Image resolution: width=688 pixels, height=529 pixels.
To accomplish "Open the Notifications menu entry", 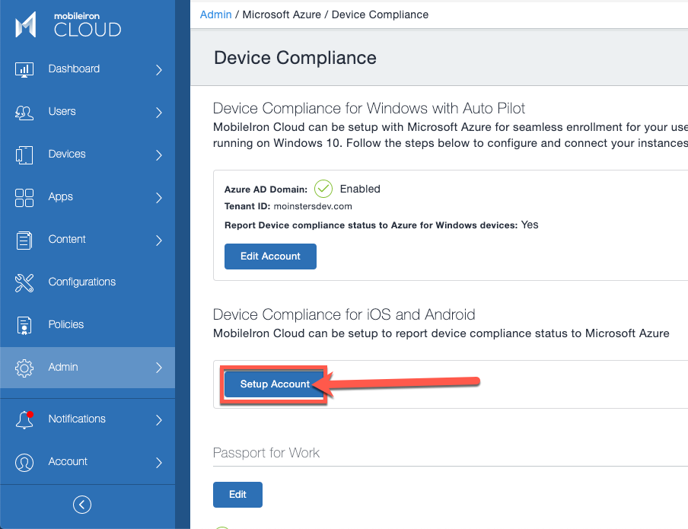I will [76, 419].
